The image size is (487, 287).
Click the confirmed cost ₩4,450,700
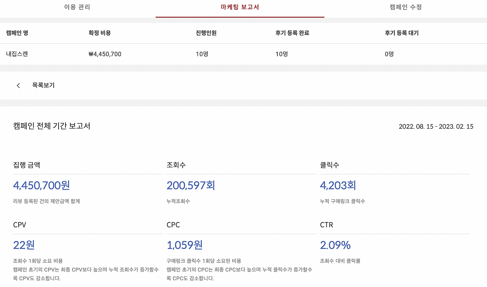(x=105, y=54)
